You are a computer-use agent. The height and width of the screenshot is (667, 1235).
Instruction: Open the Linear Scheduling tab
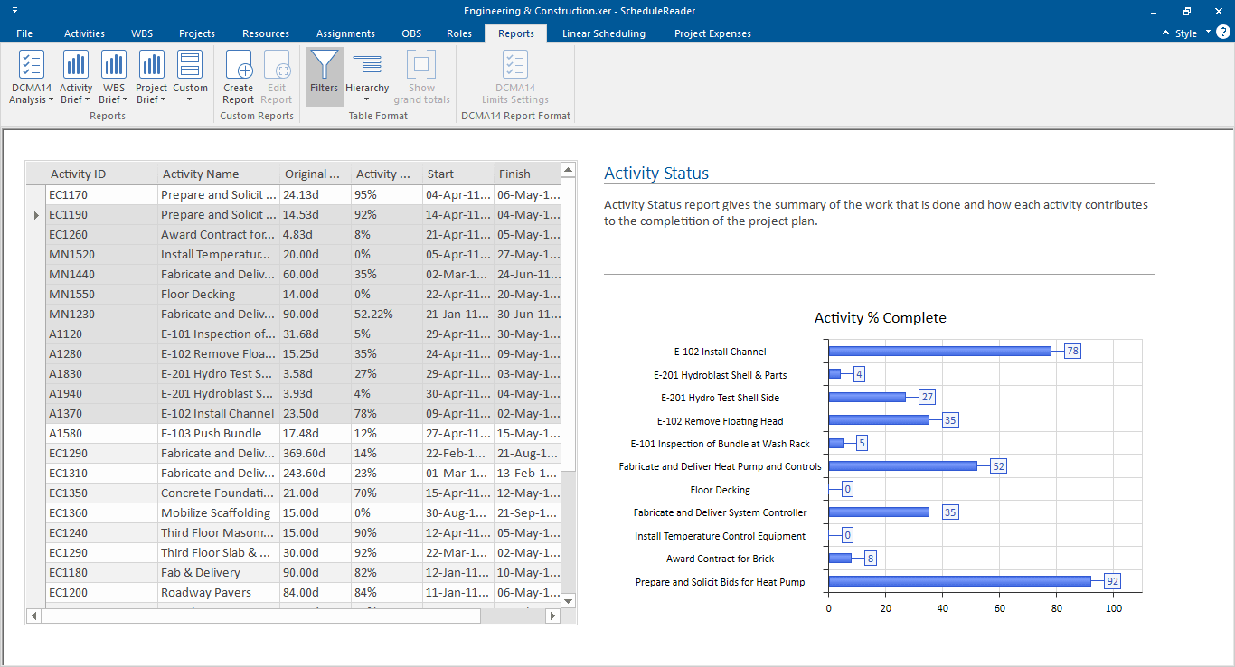(603, 33)
